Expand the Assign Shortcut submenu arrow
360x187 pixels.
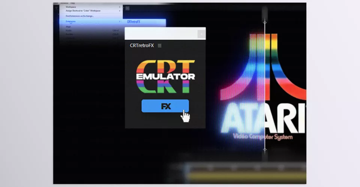[120, 11]
